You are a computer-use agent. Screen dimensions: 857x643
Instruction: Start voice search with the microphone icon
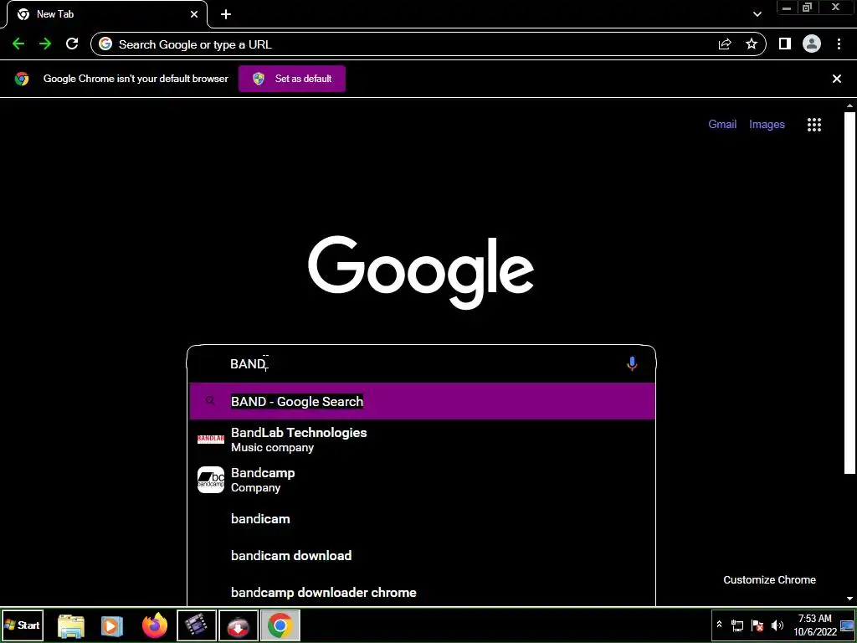tap(632, 363)
